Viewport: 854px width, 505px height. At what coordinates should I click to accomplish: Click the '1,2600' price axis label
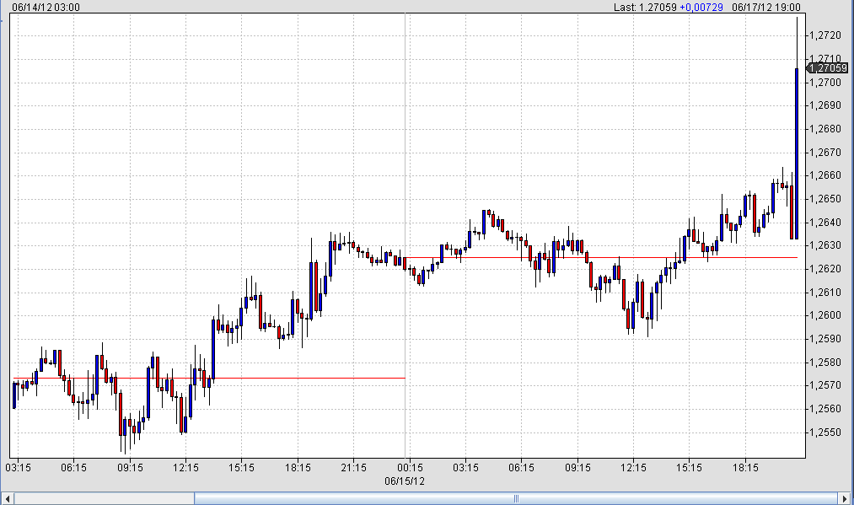(x=825, y=315)
